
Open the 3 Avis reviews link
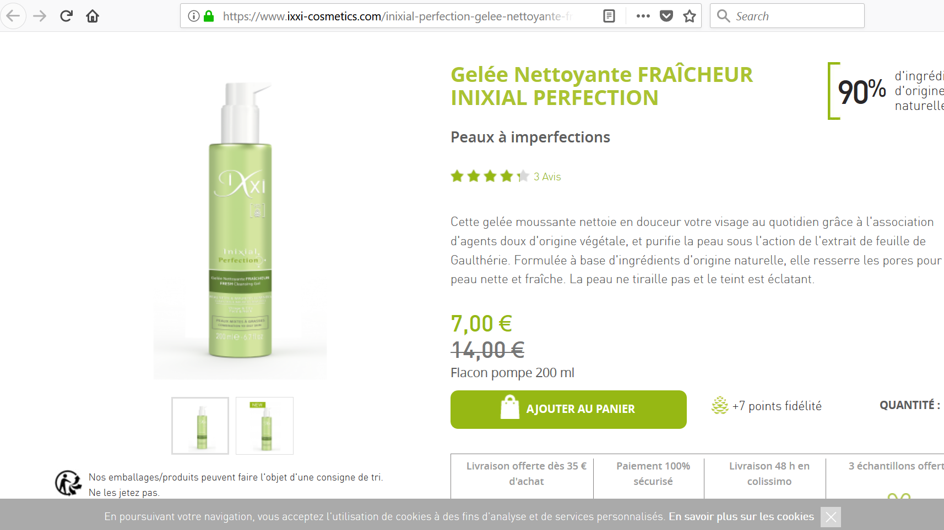(x=547, y=176)
